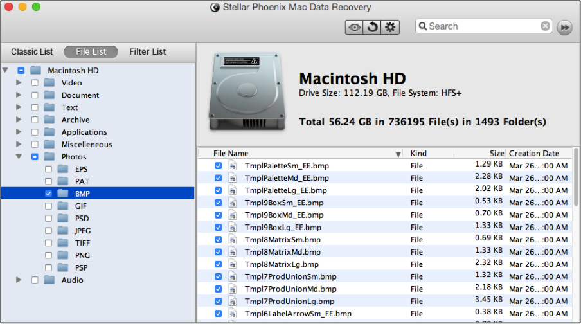Image resolution: width=581 pixels, height=324 pixels.
Task: Check the Document folder checkbox
Action: 35,95
